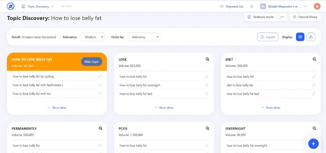Open the Relevancy Medium dropdown
Viewport: 326px width, 153px height.
(x=93, y=37)
